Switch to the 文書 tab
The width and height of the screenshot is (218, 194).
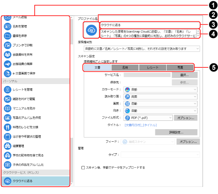point(97,67)
